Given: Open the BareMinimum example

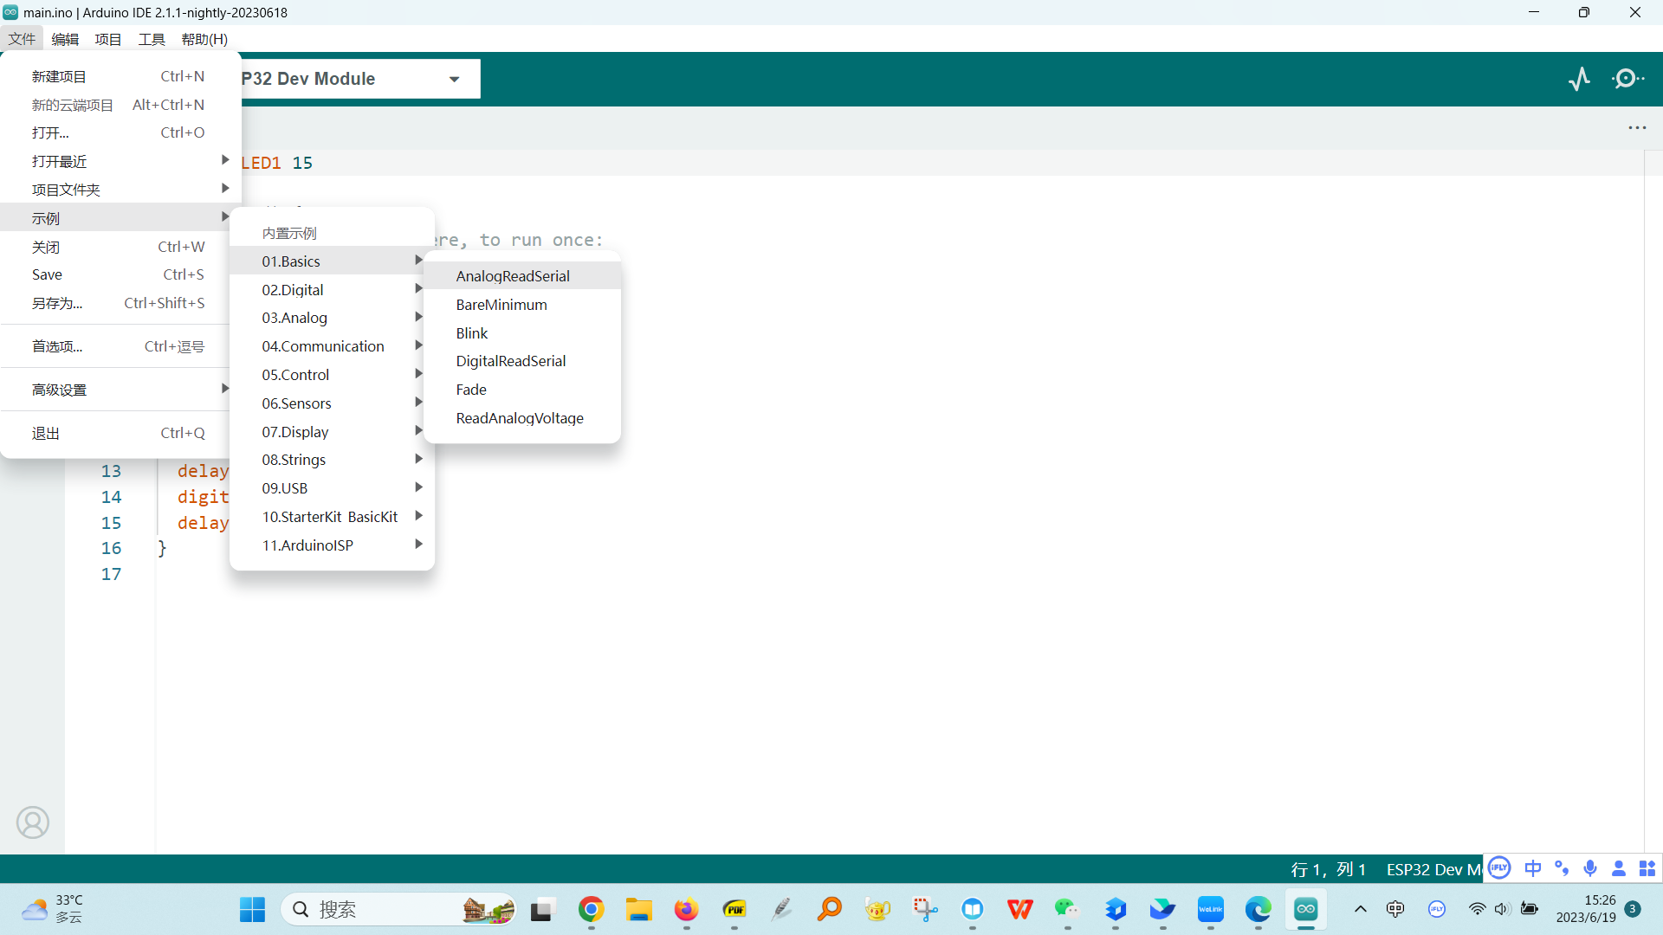Looking at the screenshot, I should coord(522,305).
